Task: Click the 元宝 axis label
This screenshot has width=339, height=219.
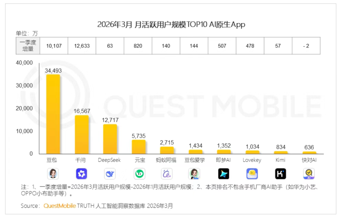Action: click(x=140, y=160)
